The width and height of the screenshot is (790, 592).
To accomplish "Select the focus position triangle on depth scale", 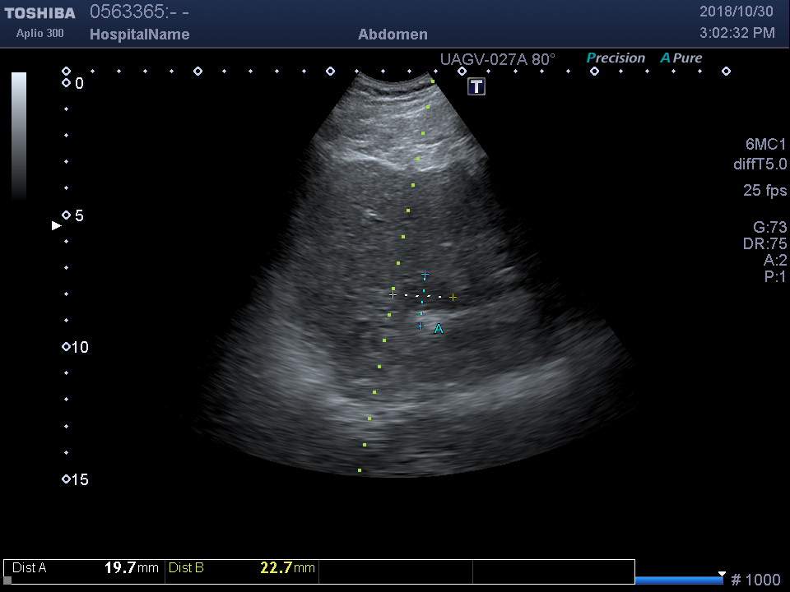I will click(x=56, y=225).
